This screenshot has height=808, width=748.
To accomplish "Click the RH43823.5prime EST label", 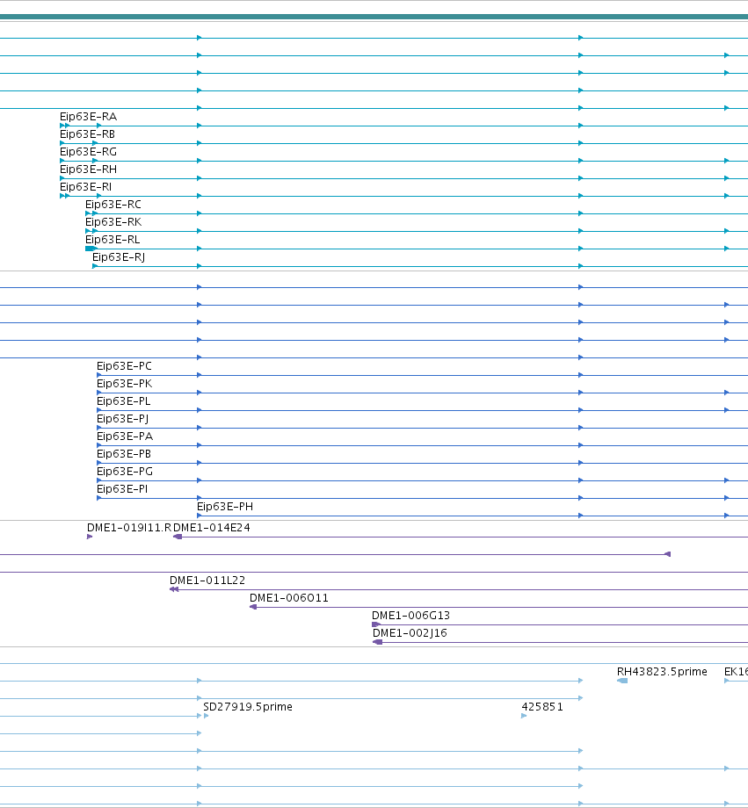I will (662, 672).
